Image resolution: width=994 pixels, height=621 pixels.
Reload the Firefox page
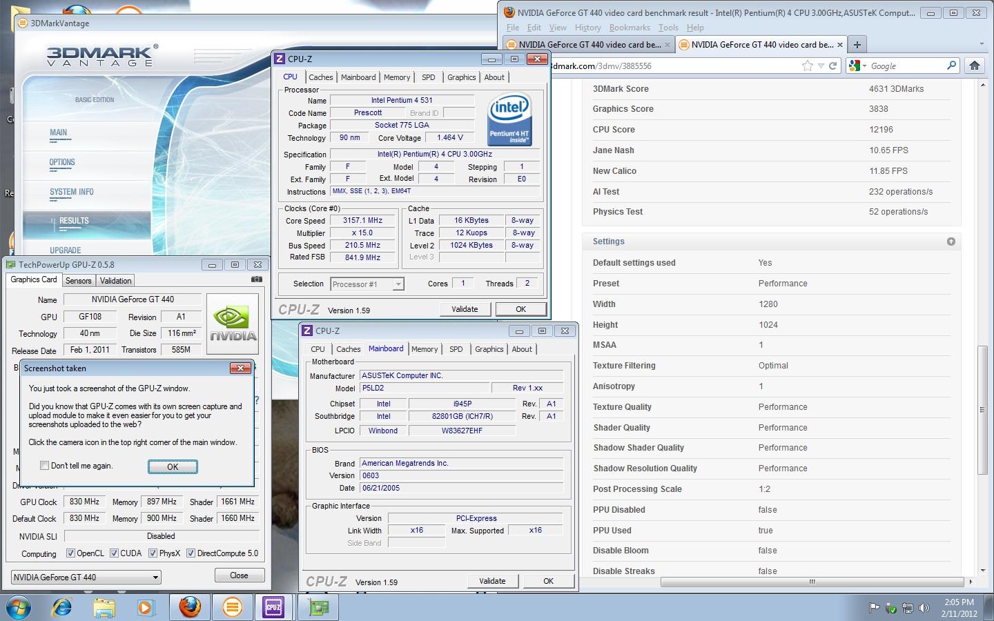click(833, 66)
